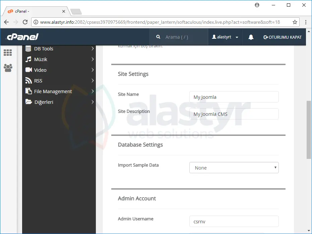
Task: Open DB Tools menu item
Action: point(59,48)
